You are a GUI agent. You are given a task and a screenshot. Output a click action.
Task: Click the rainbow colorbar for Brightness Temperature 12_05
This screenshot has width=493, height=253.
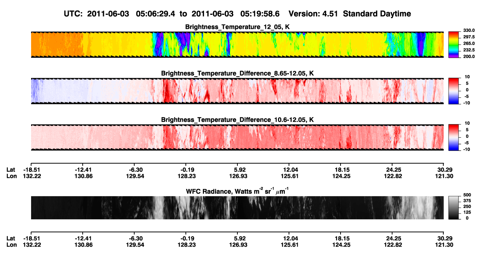pyautogui.click(x=454, y=44)
